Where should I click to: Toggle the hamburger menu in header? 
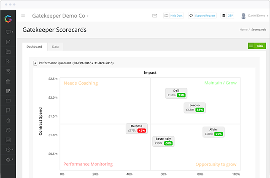click(x=23, y=16)
